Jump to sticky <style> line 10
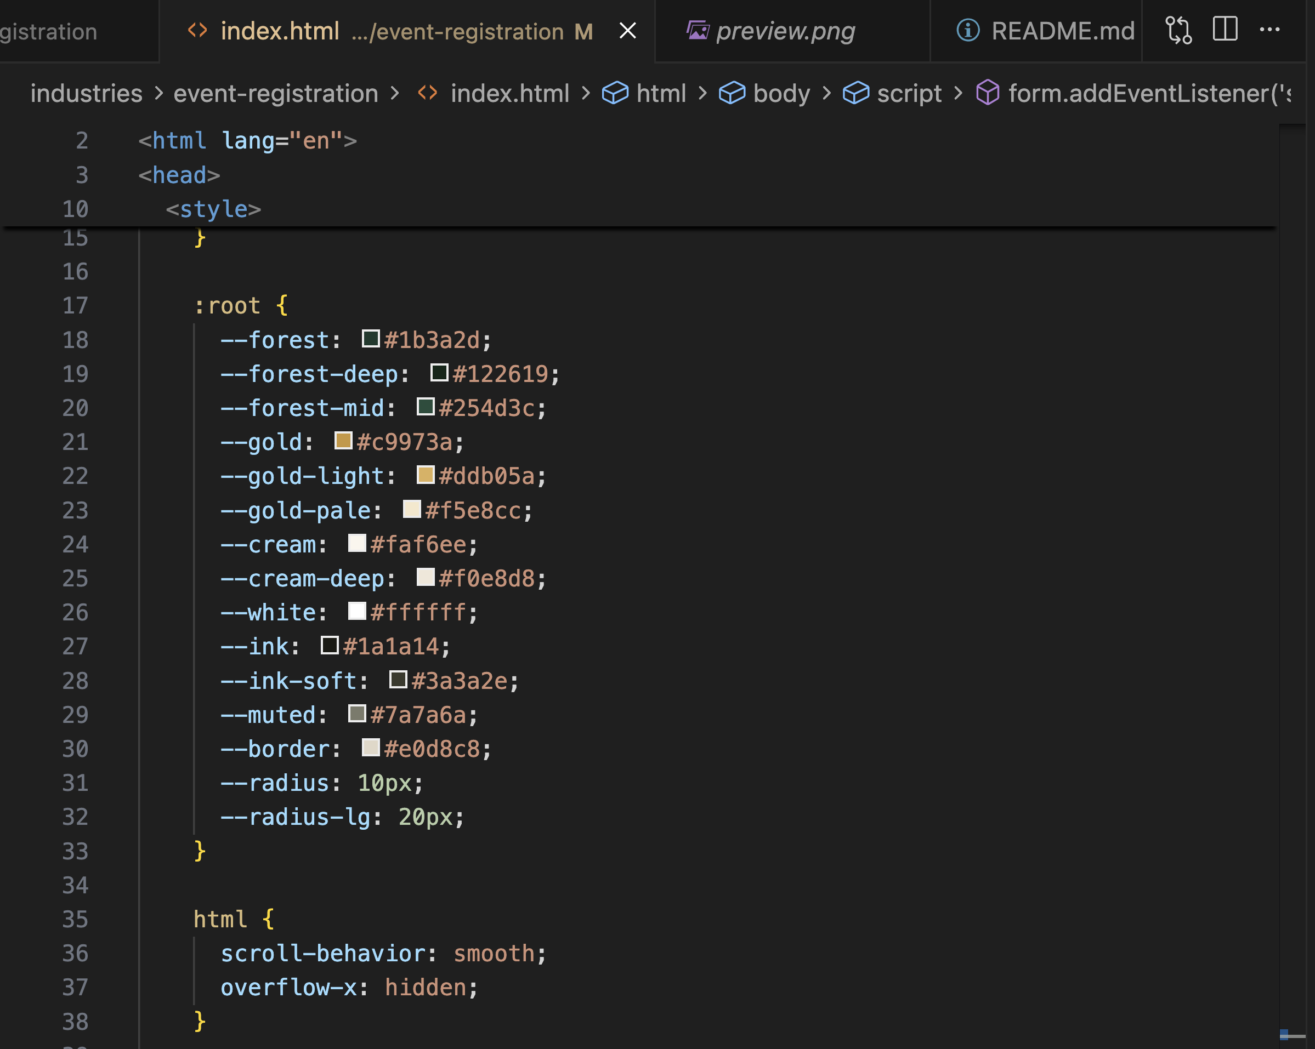1315x1049 pixels. [213, 209]
